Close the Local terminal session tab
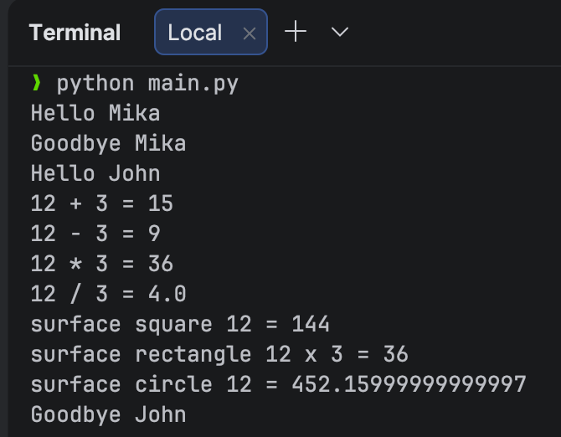 (249, 33)
